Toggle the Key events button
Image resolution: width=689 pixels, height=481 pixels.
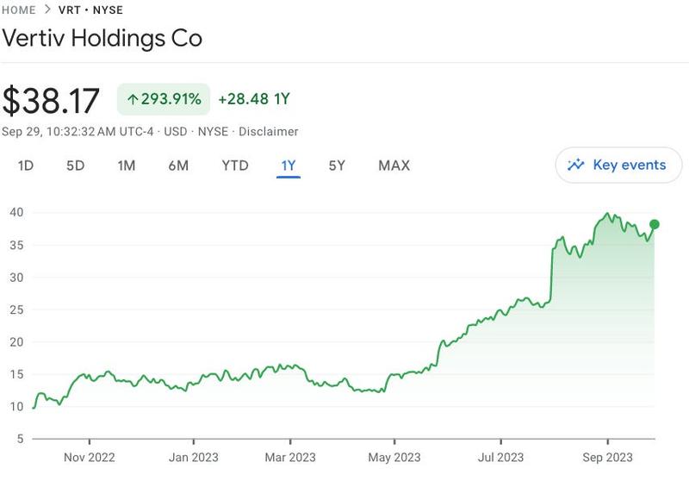(x=618, y=165)
